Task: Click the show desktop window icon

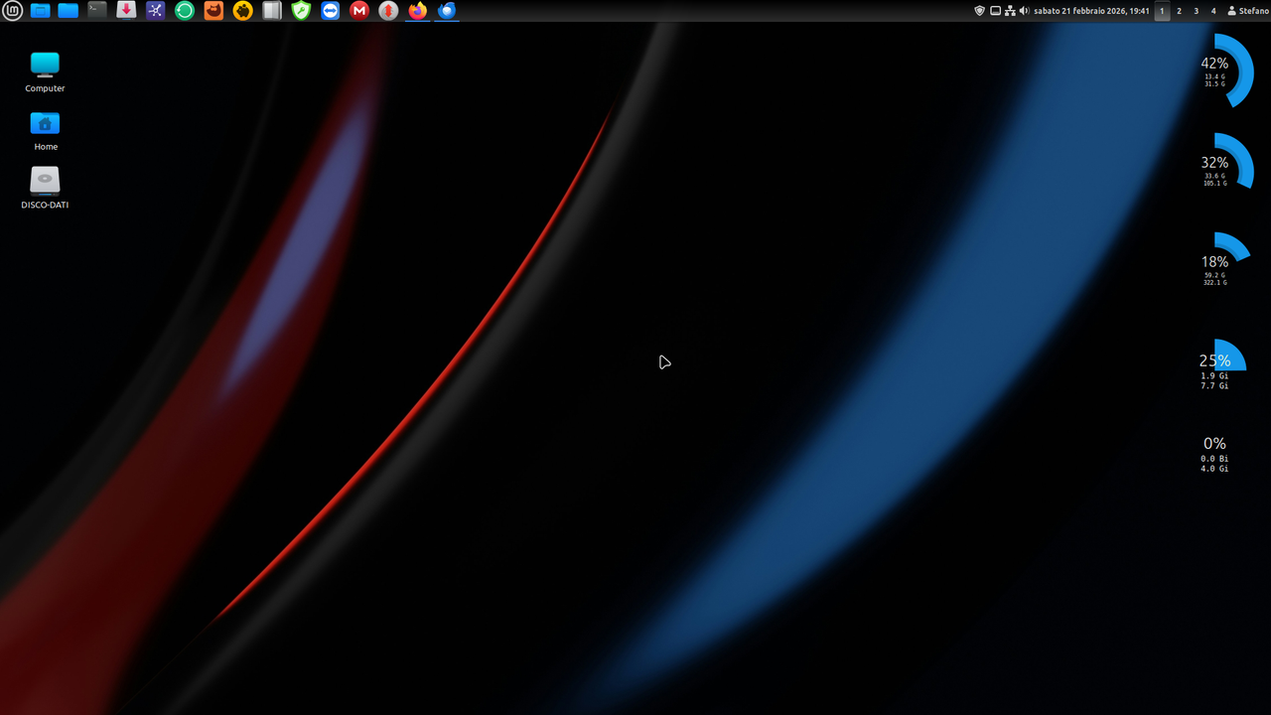Action: pos(41,11)
